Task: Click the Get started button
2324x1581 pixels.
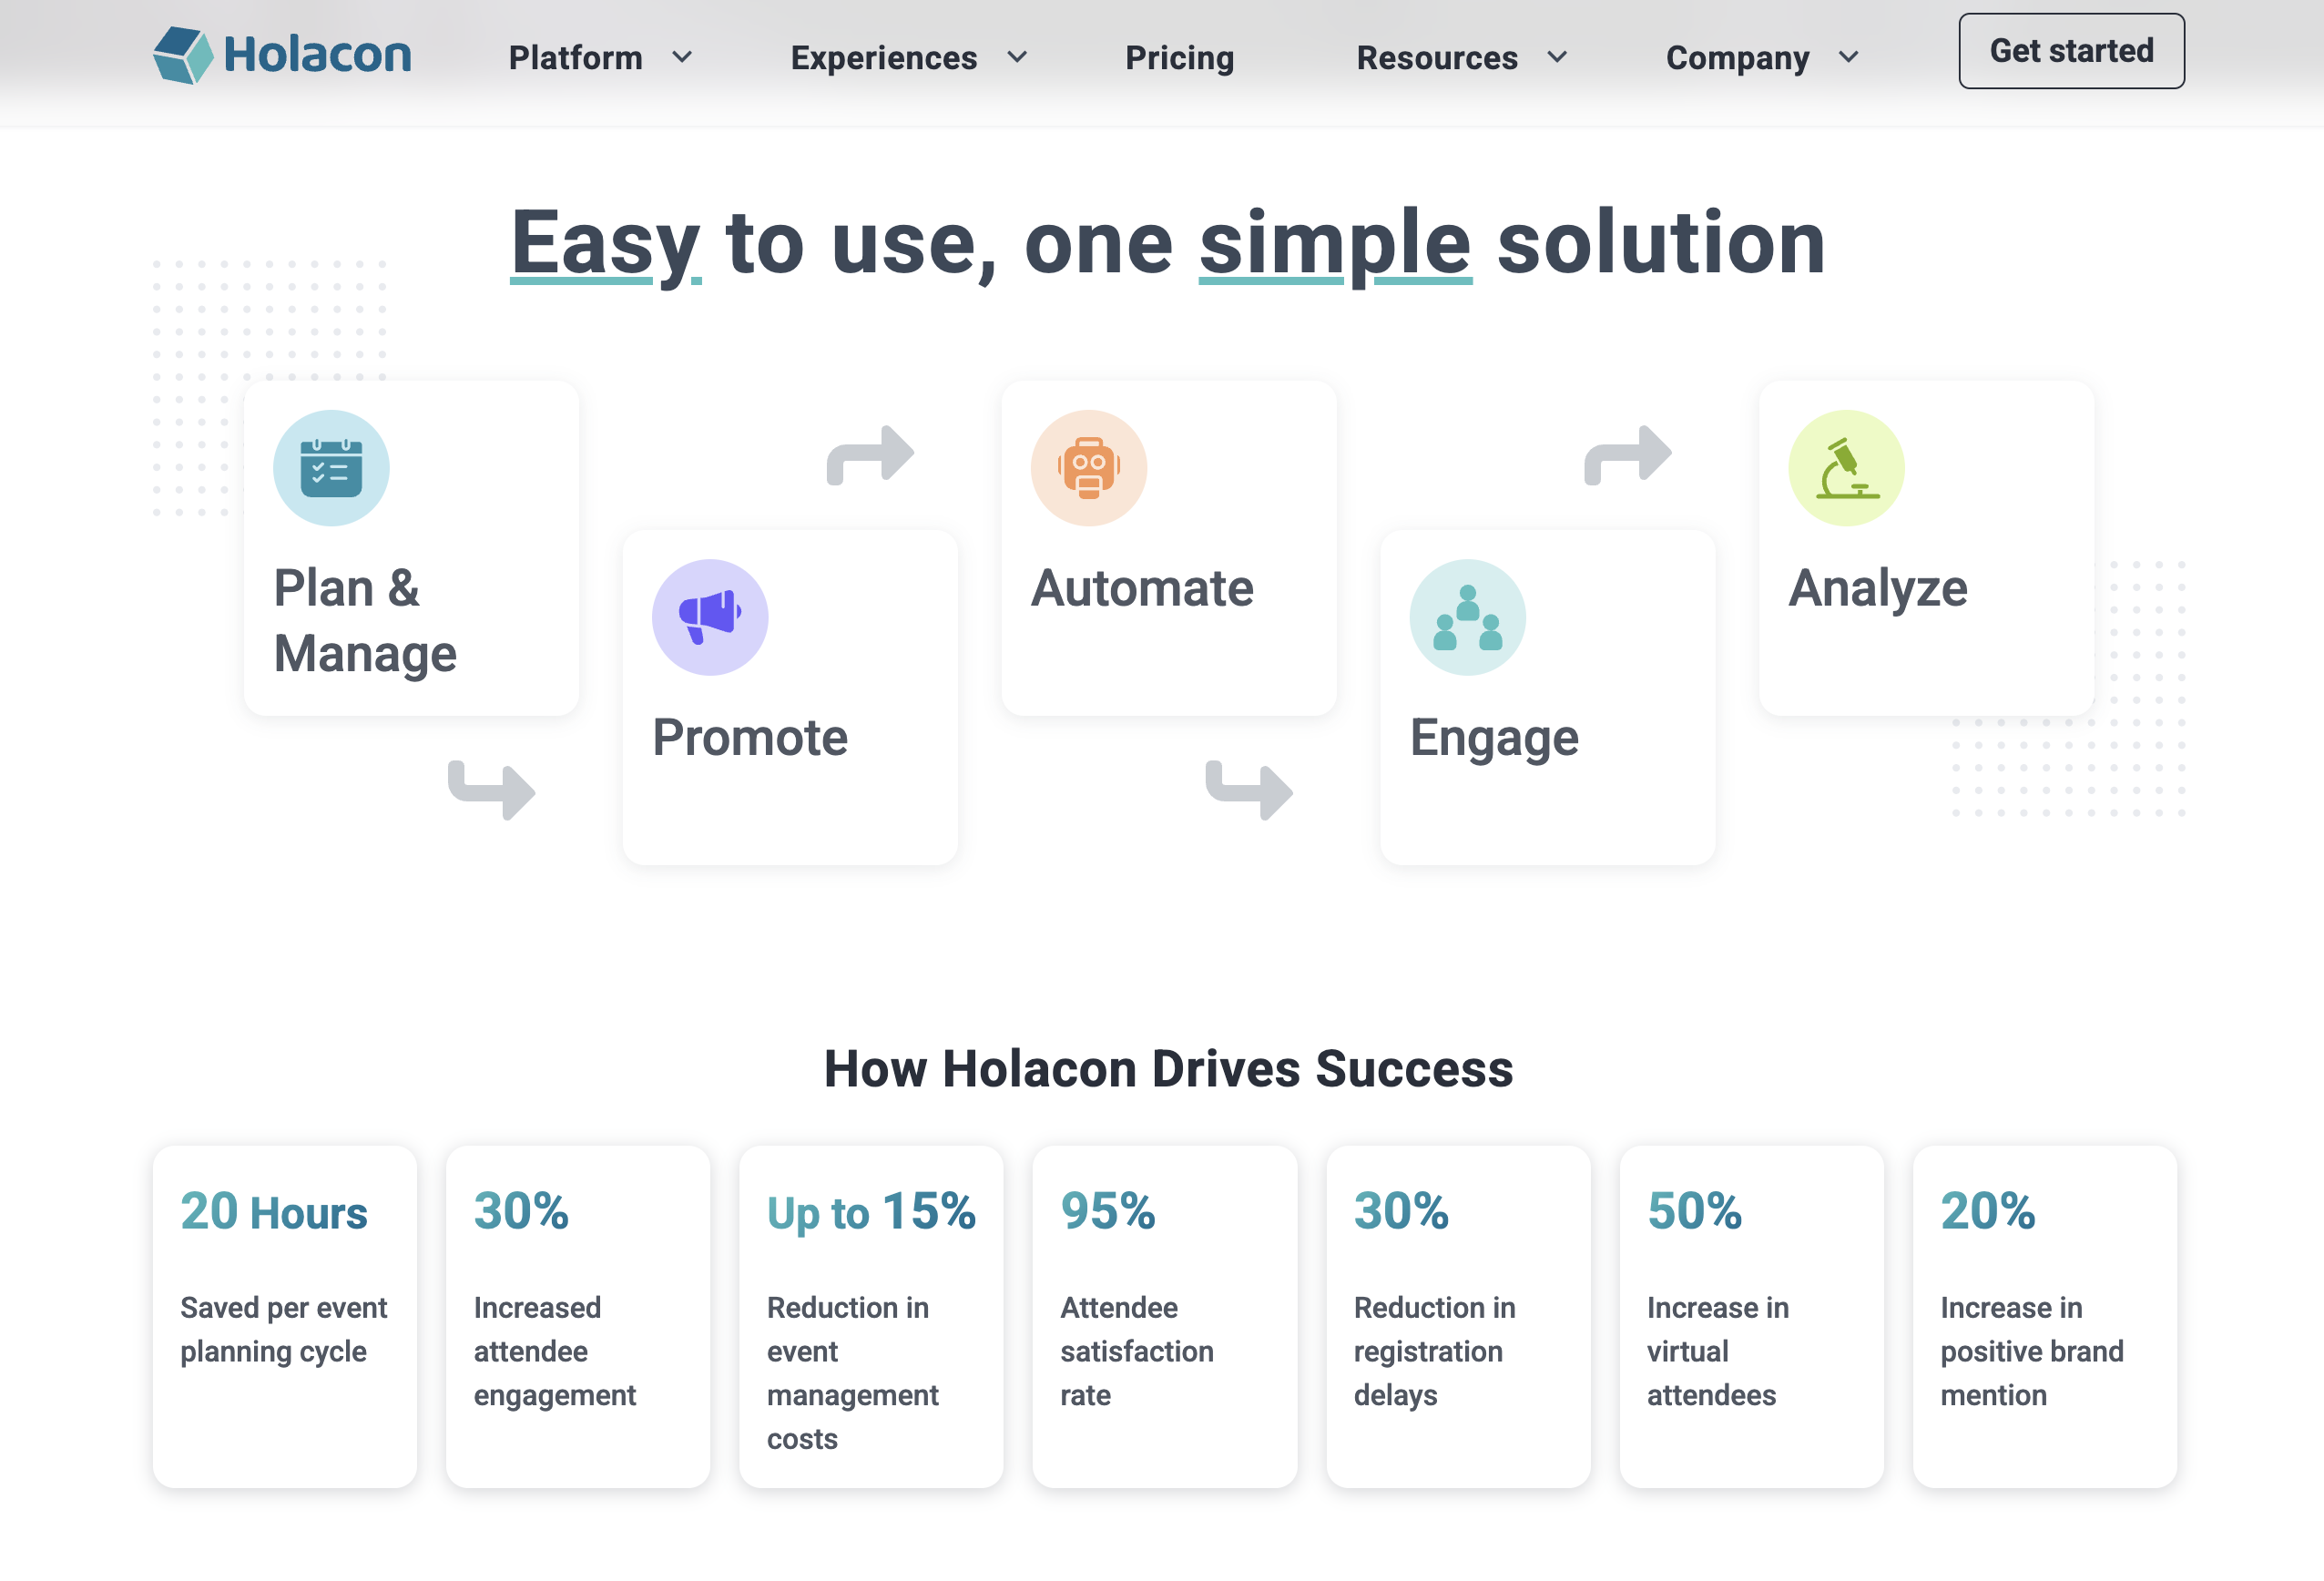Action: 2072,51
